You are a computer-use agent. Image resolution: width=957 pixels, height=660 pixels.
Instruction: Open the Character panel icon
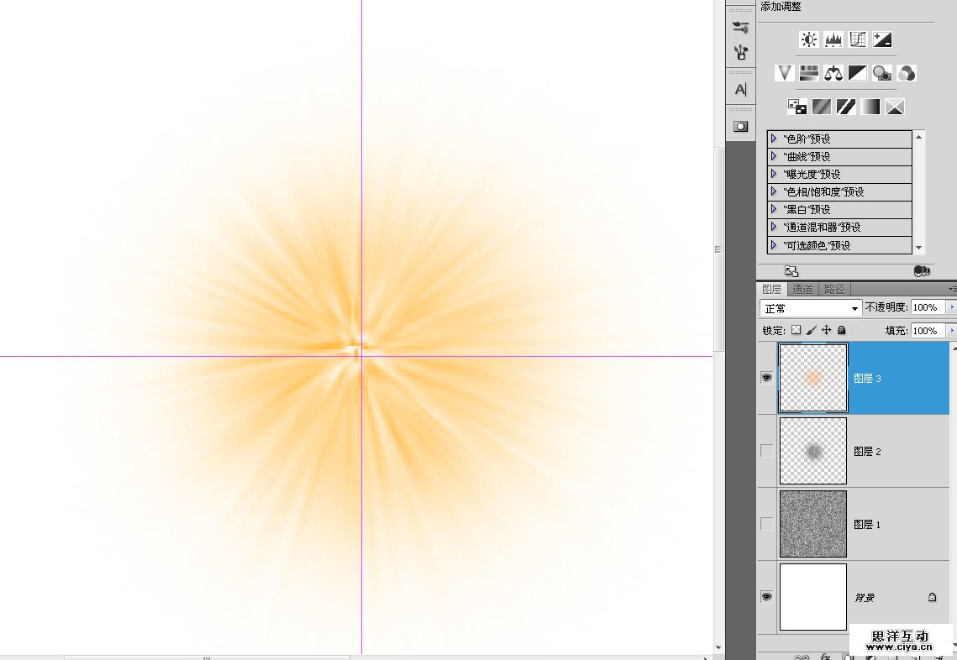740,89
